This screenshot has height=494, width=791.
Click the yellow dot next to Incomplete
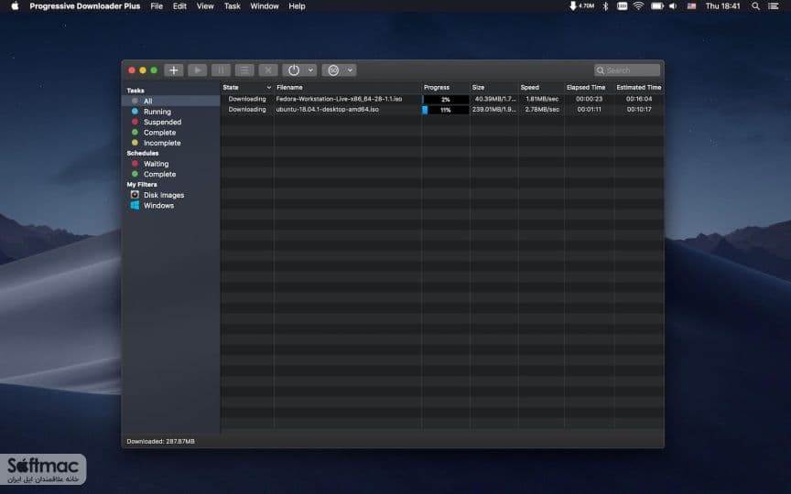(135, 143)
